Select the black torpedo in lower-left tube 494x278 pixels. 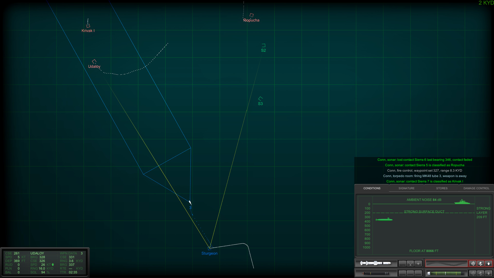(x=376, y=273)
